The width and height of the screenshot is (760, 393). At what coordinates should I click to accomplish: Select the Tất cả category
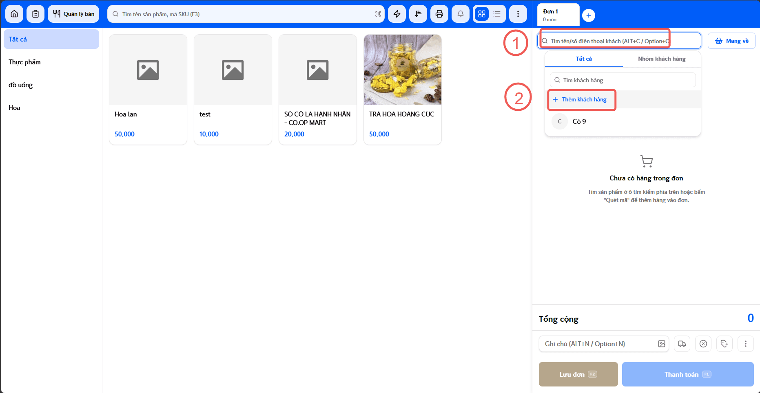coord(51,39)
